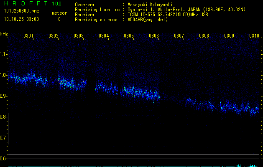Click the 1.1 kHz axis label
The width and height of the screenshot is (263, 167).
pos(3,54)
